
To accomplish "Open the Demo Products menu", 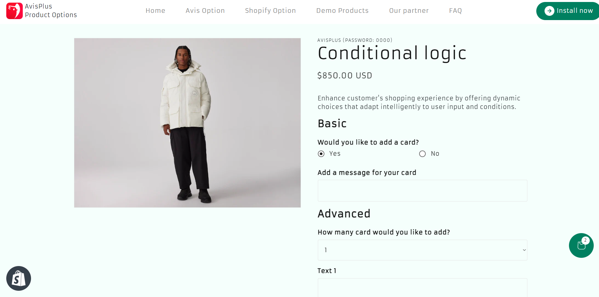I will [x=342, y=11].
